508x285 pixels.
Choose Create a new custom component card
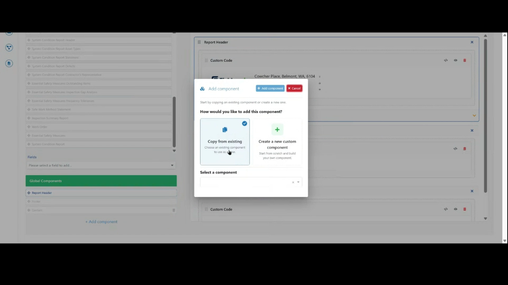pyautogui.click(x=277, y=142)
